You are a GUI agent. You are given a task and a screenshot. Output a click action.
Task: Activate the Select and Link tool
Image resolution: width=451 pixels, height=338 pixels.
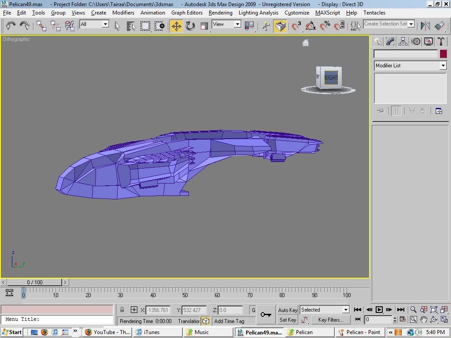tap(41, 26)
